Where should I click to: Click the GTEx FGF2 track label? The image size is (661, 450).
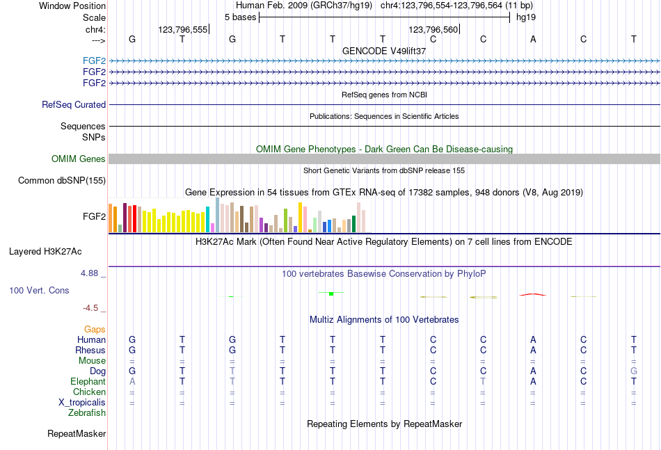[x=95, y=216]
